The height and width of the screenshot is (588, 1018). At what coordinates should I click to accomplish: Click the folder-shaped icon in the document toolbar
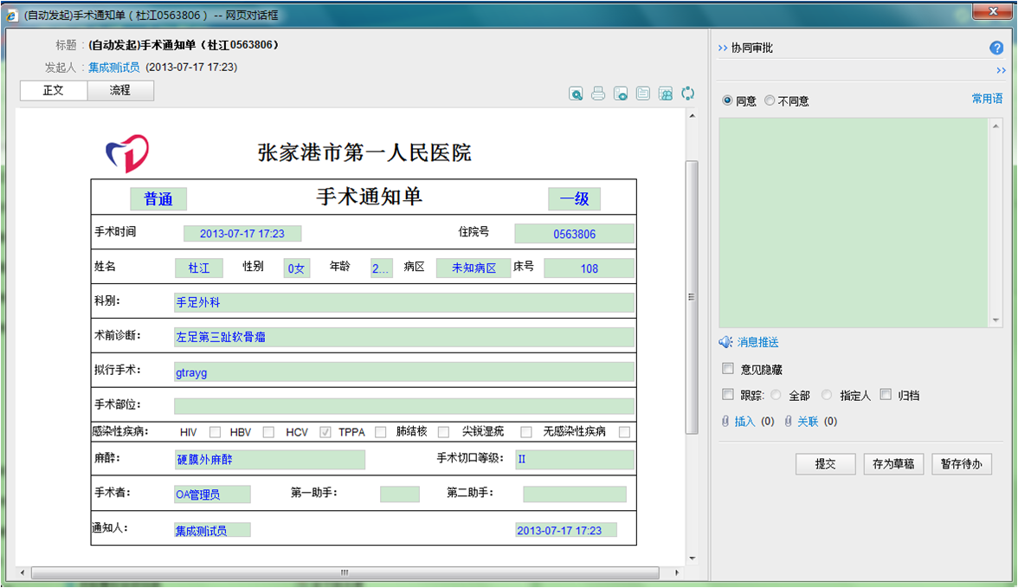(x=643, y=94)
